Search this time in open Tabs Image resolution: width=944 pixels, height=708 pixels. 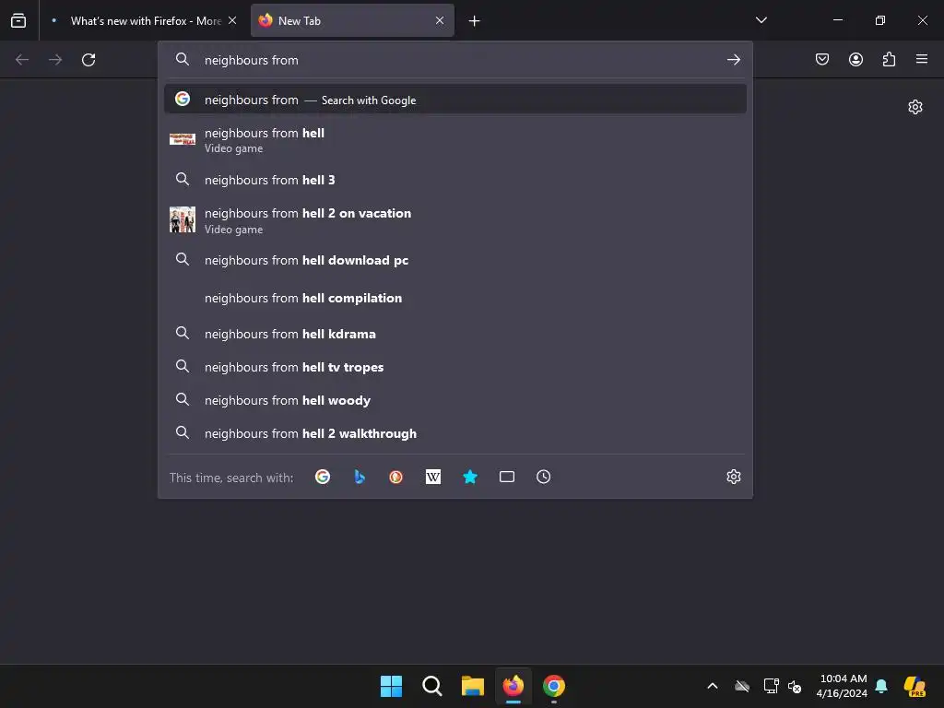coord(507,477)
